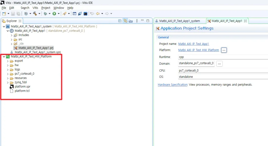Open the Window menu
This screenshot has height=146, width=268.
pos(59,8)
